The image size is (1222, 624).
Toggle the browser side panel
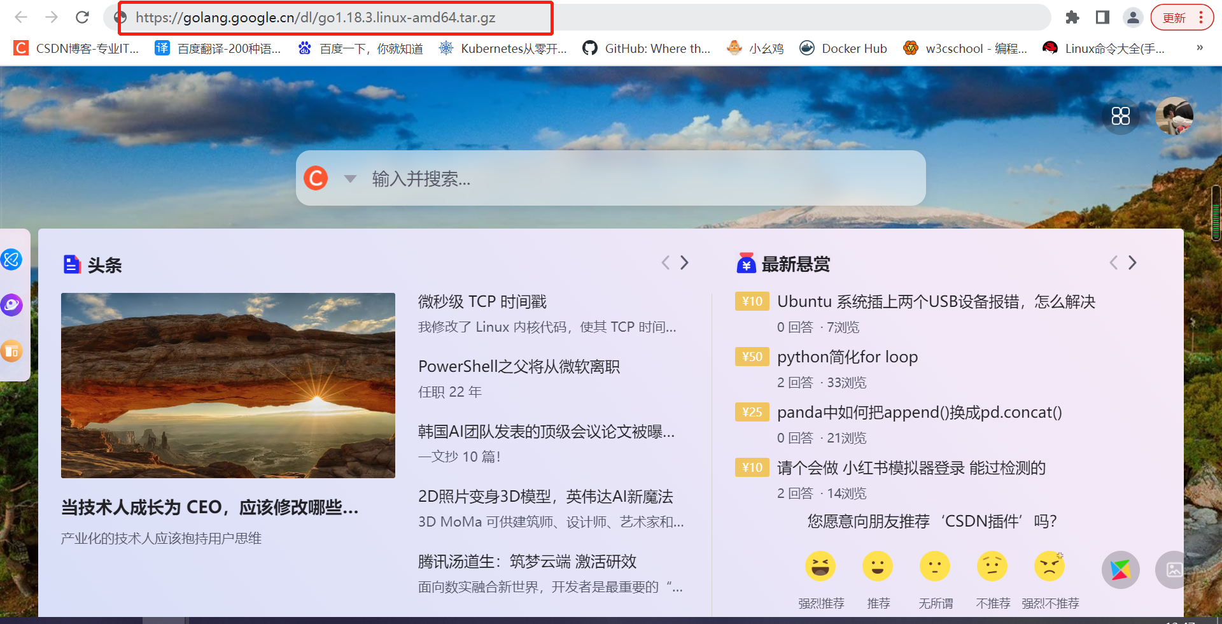pyautogui.click(x=1103, y=17)
